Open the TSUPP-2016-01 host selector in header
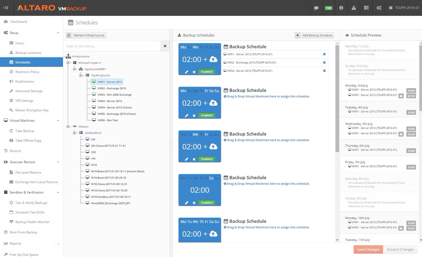422x257 pixels. tap(404, 8)
